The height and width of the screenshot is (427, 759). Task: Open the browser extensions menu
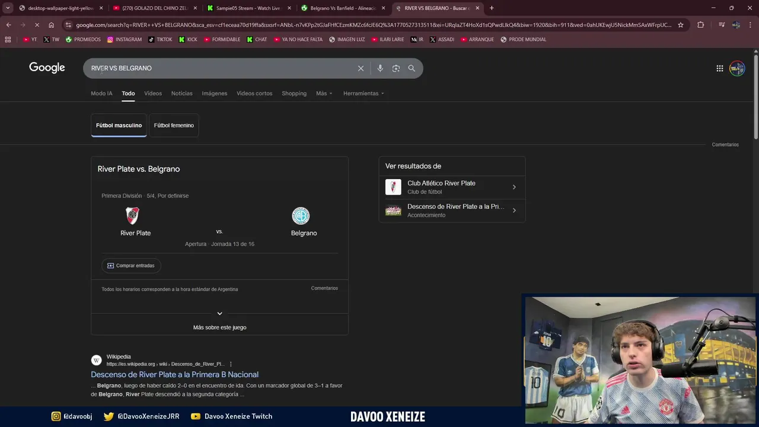701,25
